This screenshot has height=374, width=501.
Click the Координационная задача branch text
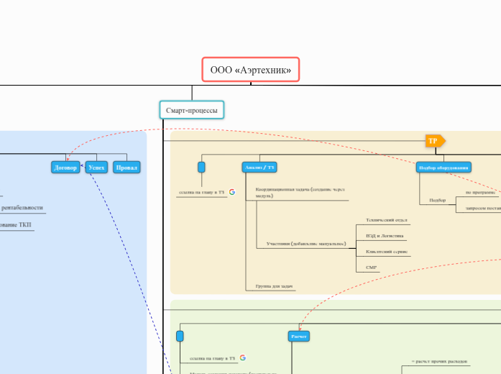tap(300, 192)
